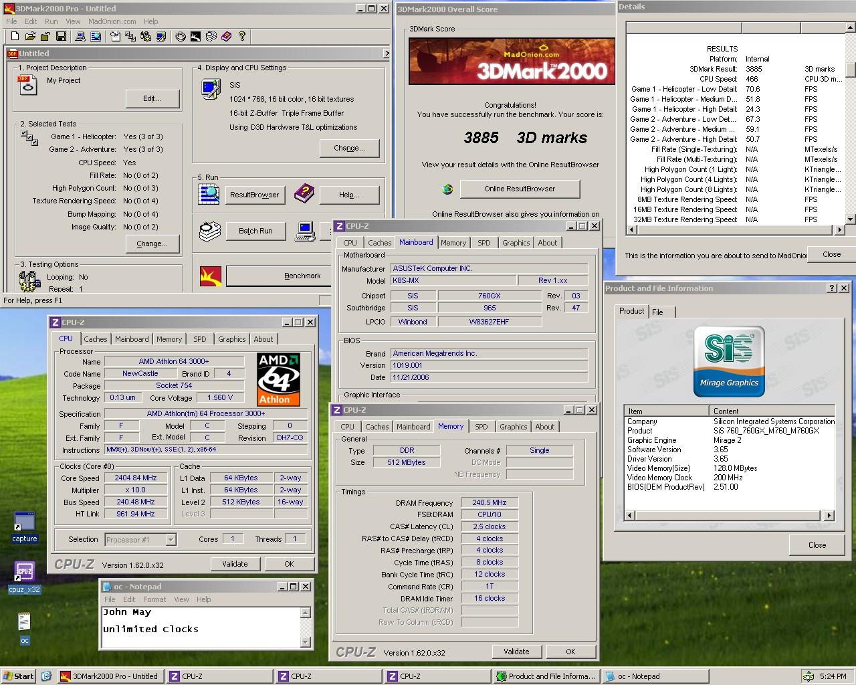Select Product tab in Product and File Information
The image size is (856, 685).
tap(631, 311)
